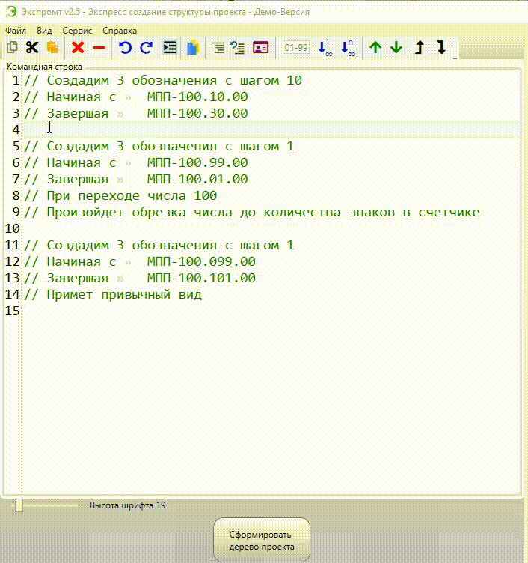Open the Вид menu
The height and width of the screenshot is (563, 528).
(44, 31)
